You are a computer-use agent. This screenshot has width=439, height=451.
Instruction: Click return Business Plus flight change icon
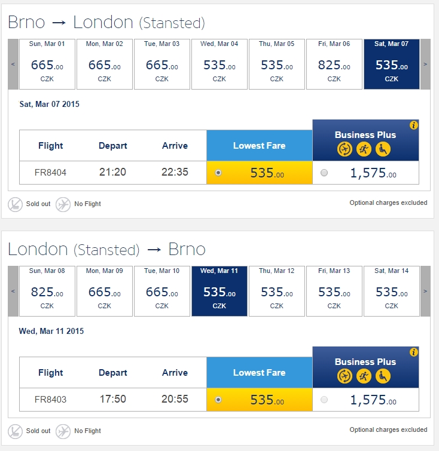(345, 376)
